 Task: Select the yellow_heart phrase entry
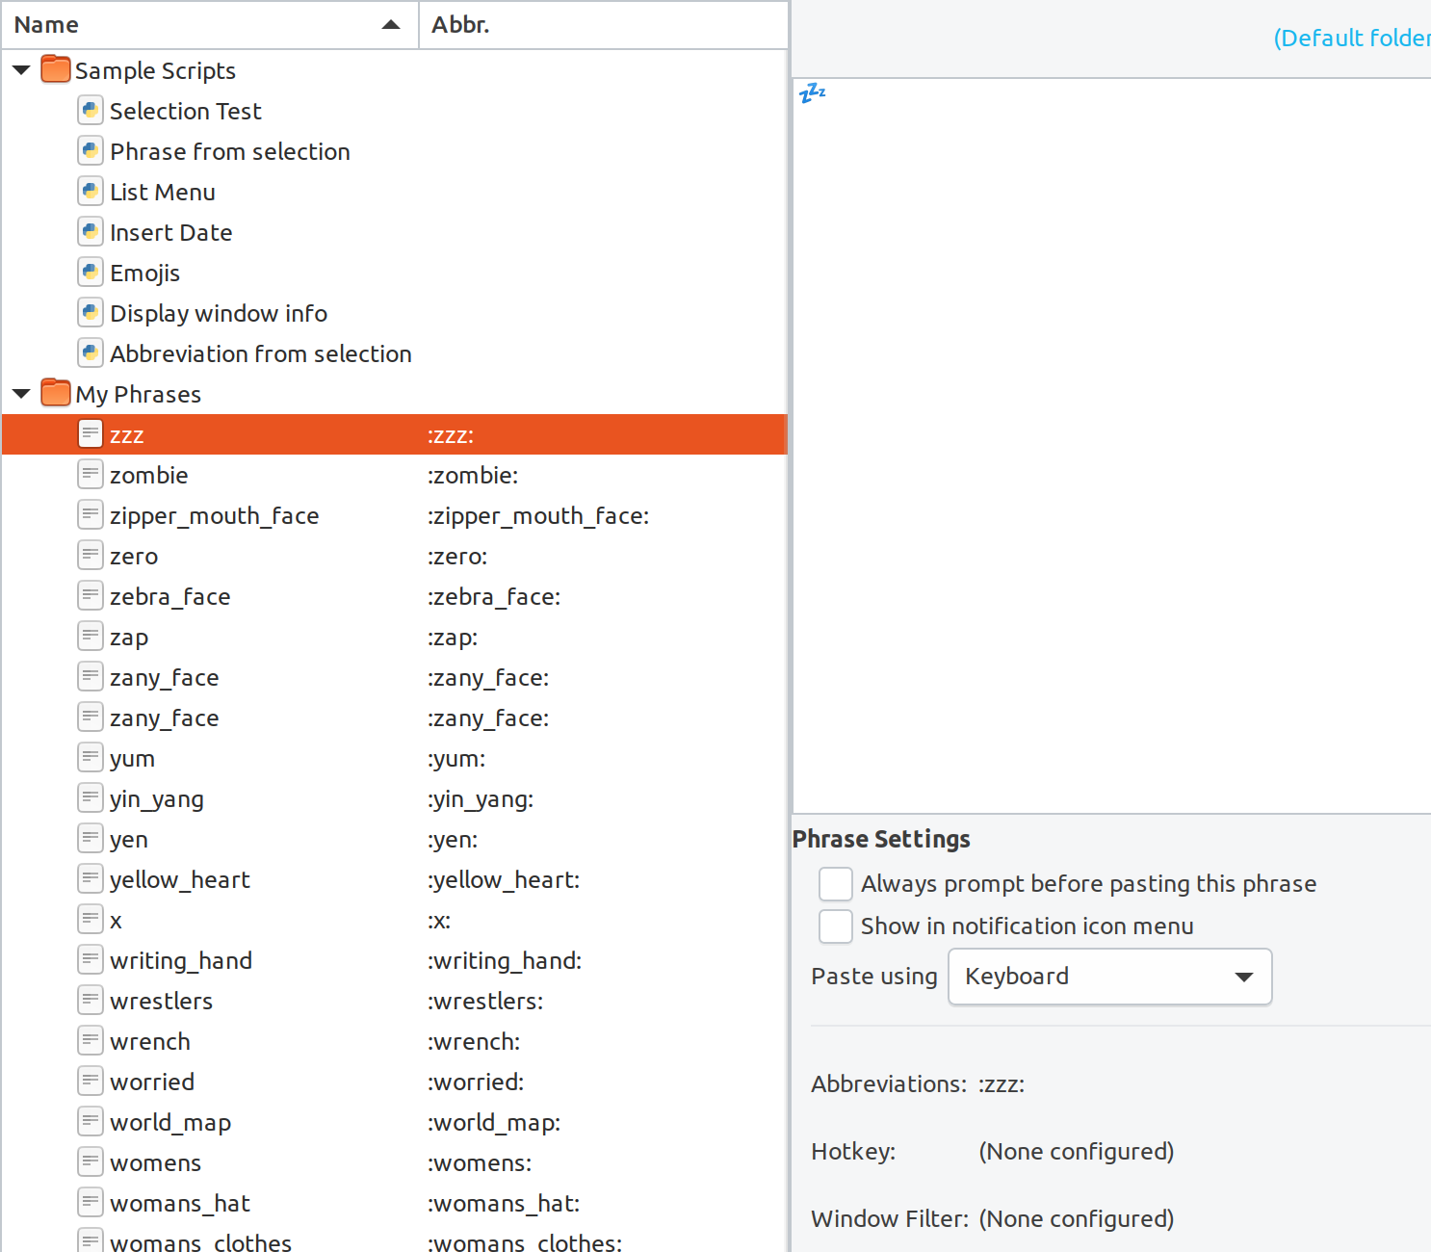(x=179, y=879)
